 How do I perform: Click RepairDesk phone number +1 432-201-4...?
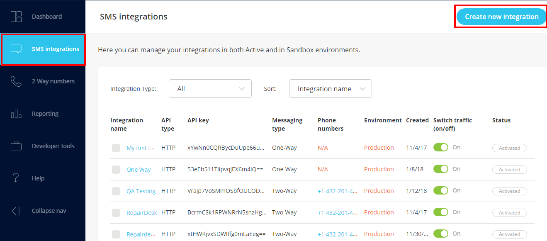tap(338, 213)
